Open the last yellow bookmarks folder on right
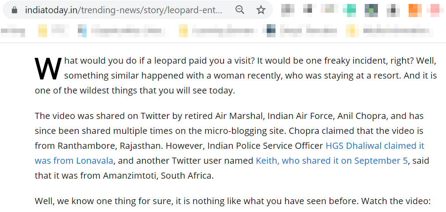The height and width of the screenshot is (212, 446). (x=351, y=31)
